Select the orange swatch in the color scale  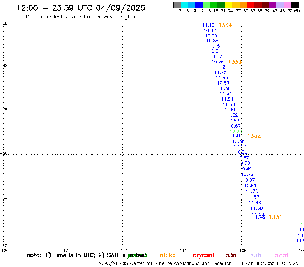(243, 5)
